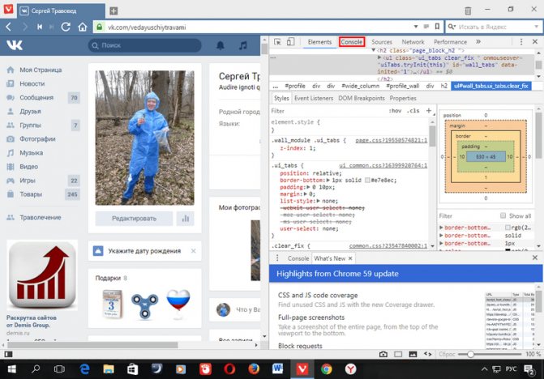This screenshot has width=544, height=379.
Task: Click #e7e8ec color swatch
Action: pos(367,180)
